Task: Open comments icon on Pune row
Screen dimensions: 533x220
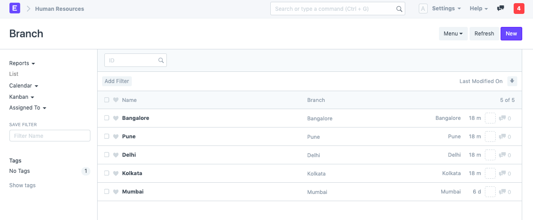Action: point(502,136)
